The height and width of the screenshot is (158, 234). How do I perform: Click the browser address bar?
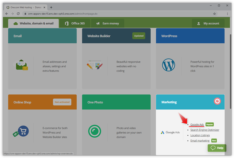(119, 14)
